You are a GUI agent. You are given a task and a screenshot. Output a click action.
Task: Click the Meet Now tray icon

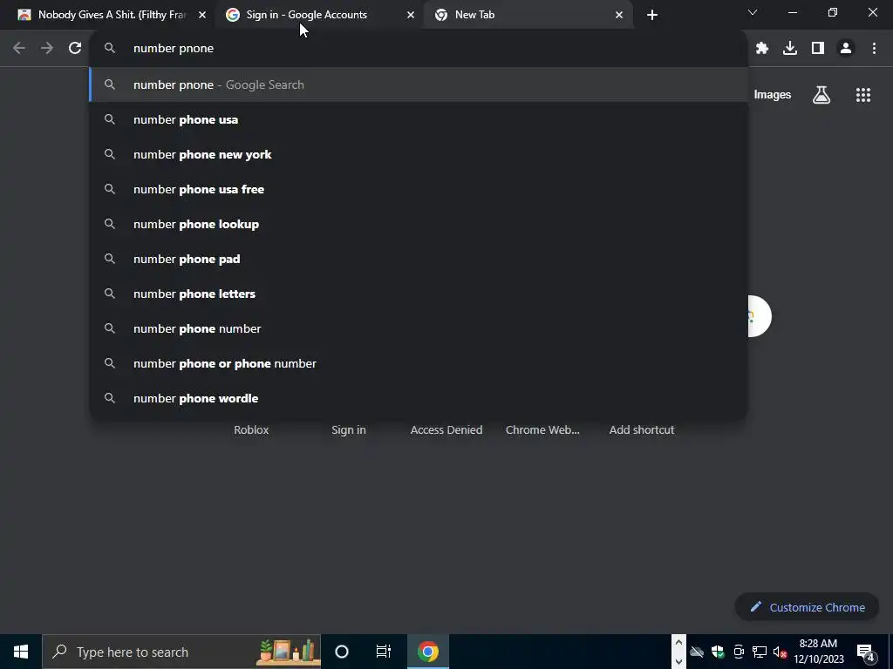pyautogui.click(x=739, y=652)
